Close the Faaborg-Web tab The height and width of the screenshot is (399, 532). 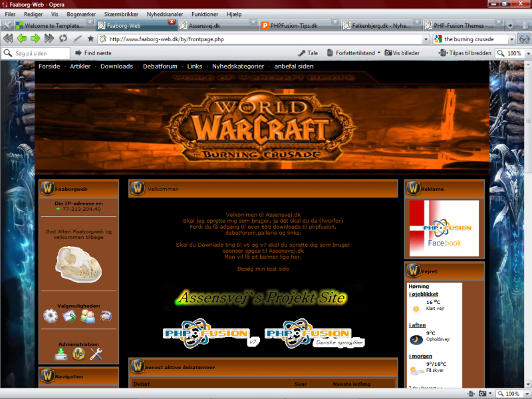172,22
